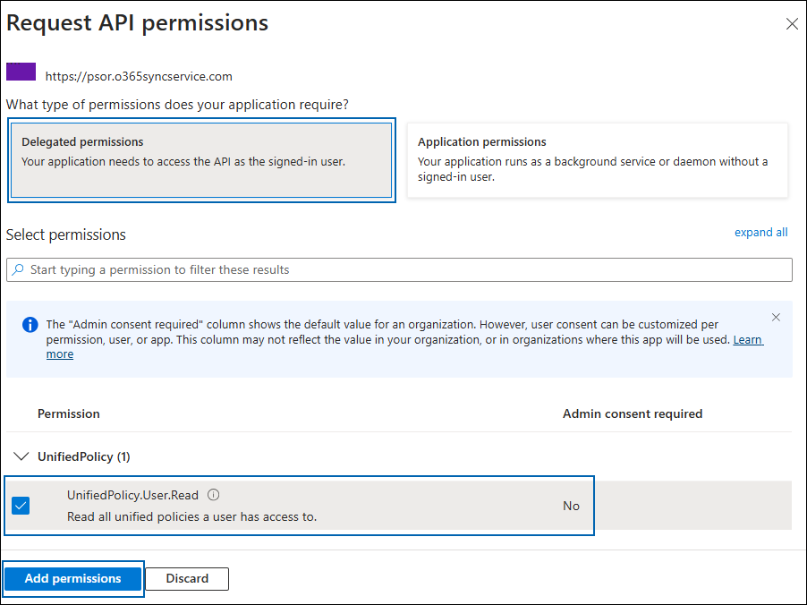Uncheck the UnifiedPolicy.User.Read permission
The width and height of the screenshot is (807, 605).
point(20,506)
